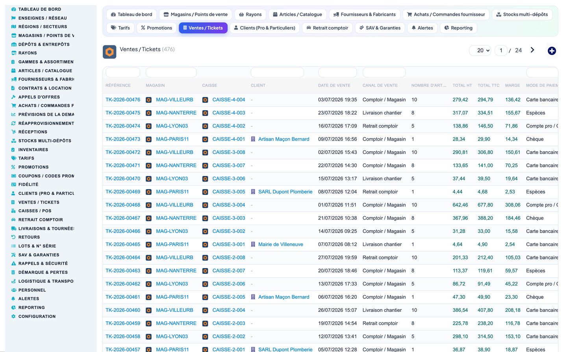The height and width of the screenshot is (352, 569).
Task: Click the orange Ventes / Tickets module icon
Action: (x=109, y=52)
